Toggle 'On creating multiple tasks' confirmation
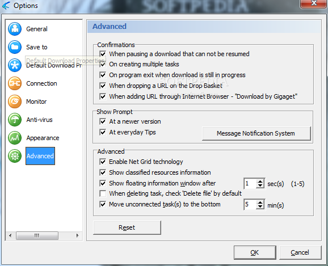The height and width of the screenshot is (266, 328). coord(103,64)
